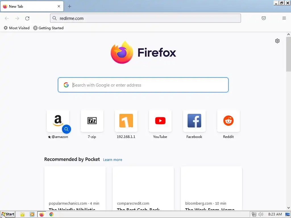Reload the current page
The image size is (291, 218).
coord(27,18)
